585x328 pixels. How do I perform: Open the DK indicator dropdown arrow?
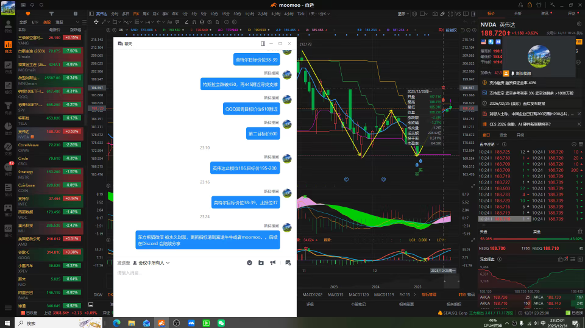coord(126,30)
